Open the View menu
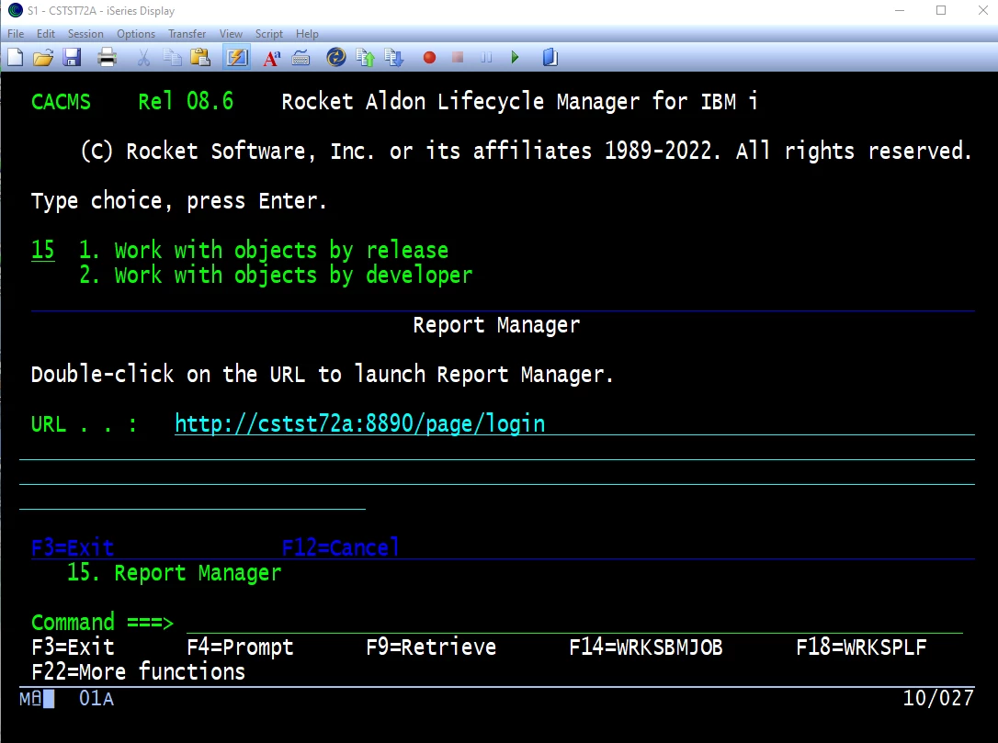 click(x=231, y=34)
